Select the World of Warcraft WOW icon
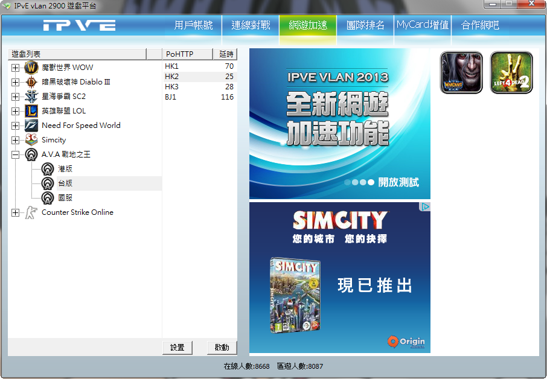This screenshot has height=379, width=547. click(31, 68)
